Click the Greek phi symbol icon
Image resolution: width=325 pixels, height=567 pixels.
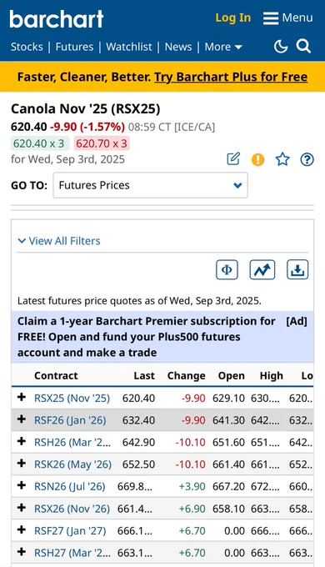[x=227, y=270]
